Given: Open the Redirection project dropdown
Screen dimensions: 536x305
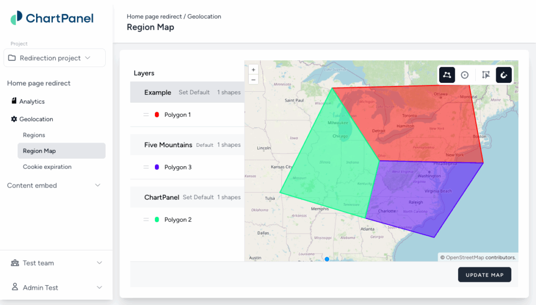Looking at the screenshot, I should (54, 58).
